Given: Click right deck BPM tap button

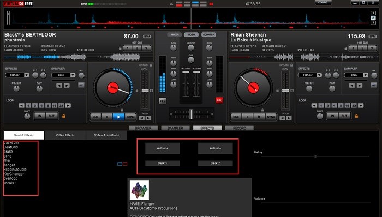Looking at the screenshot, I should coord(373,37).
